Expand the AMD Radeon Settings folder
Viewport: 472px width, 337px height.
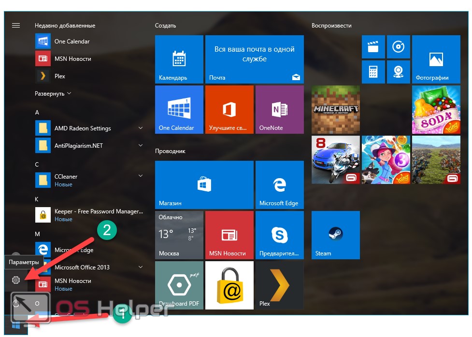click(x=141, y=128)
